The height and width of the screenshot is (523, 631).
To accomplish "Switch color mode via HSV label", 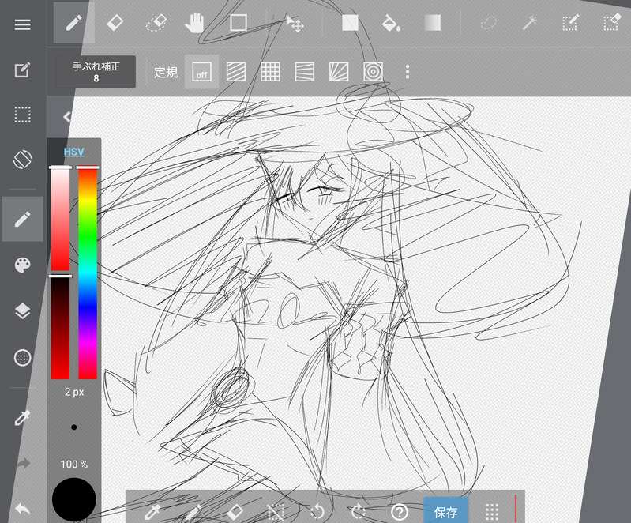I will click(73, 152).
